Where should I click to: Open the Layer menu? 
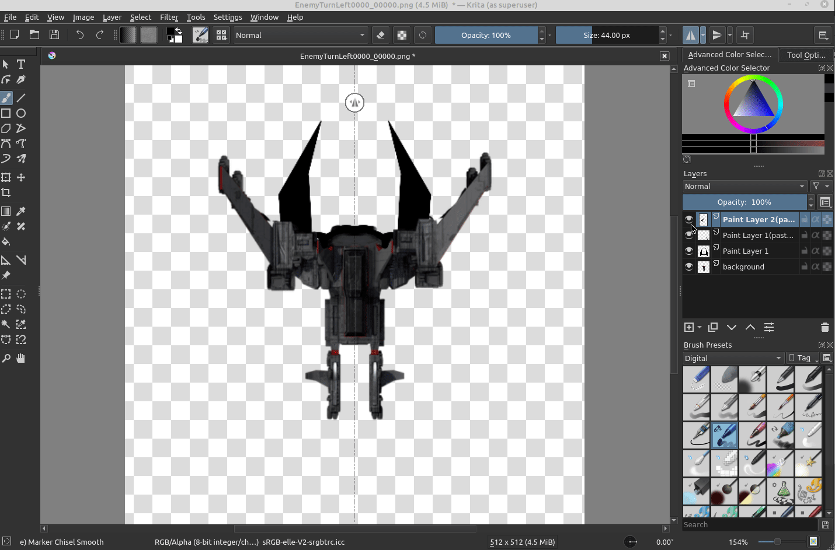tap(112, 17)
